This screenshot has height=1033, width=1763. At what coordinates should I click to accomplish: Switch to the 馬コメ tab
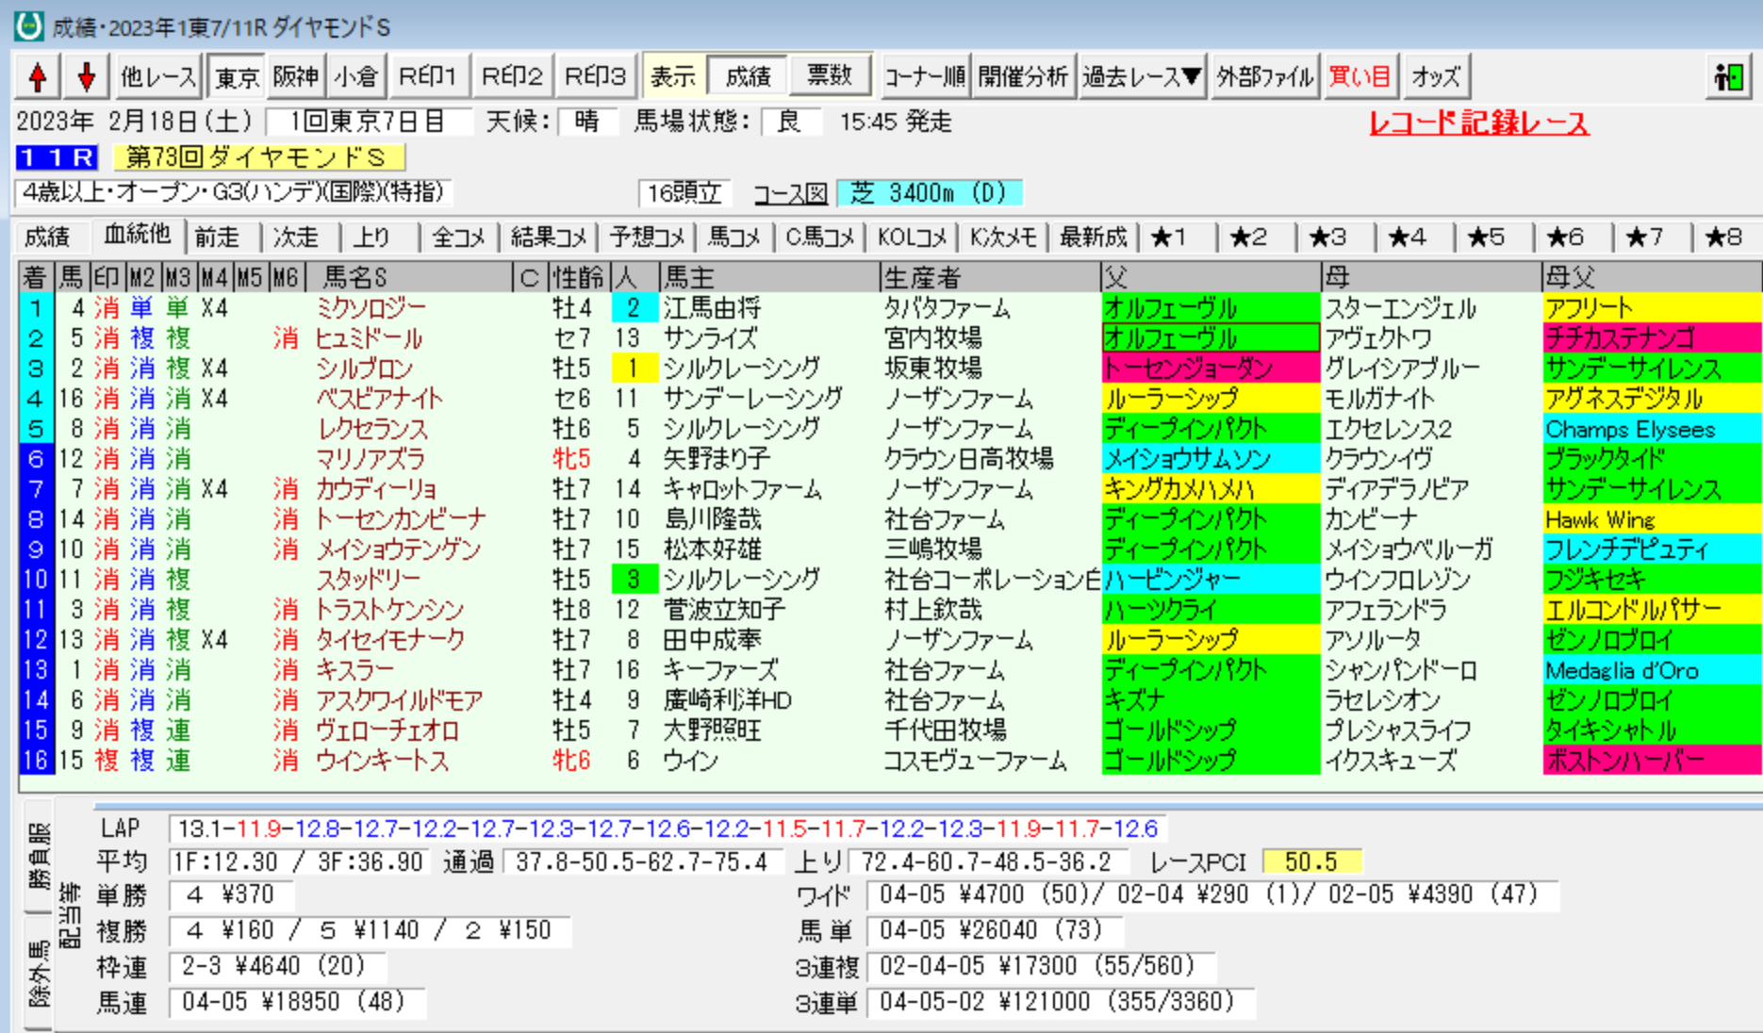[x=734, y=237]
